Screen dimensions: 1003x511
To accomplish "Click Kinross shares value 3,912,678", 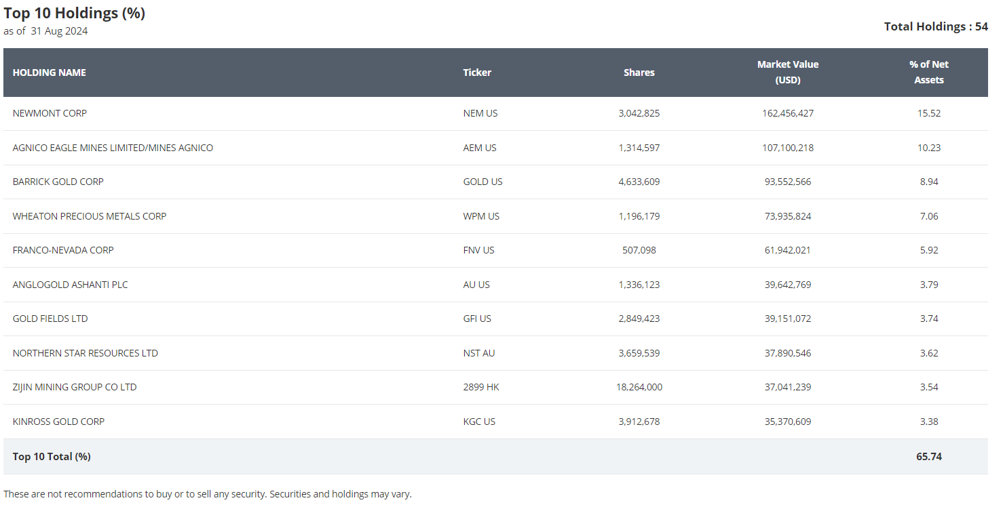I will pyautogui.click(x=639, y=422).
